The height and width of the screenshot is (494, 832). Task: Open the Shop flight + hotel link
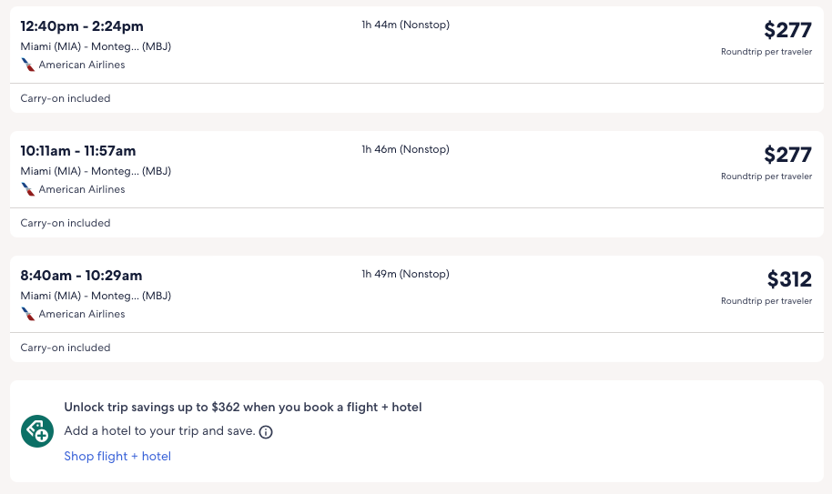point(117,457)
